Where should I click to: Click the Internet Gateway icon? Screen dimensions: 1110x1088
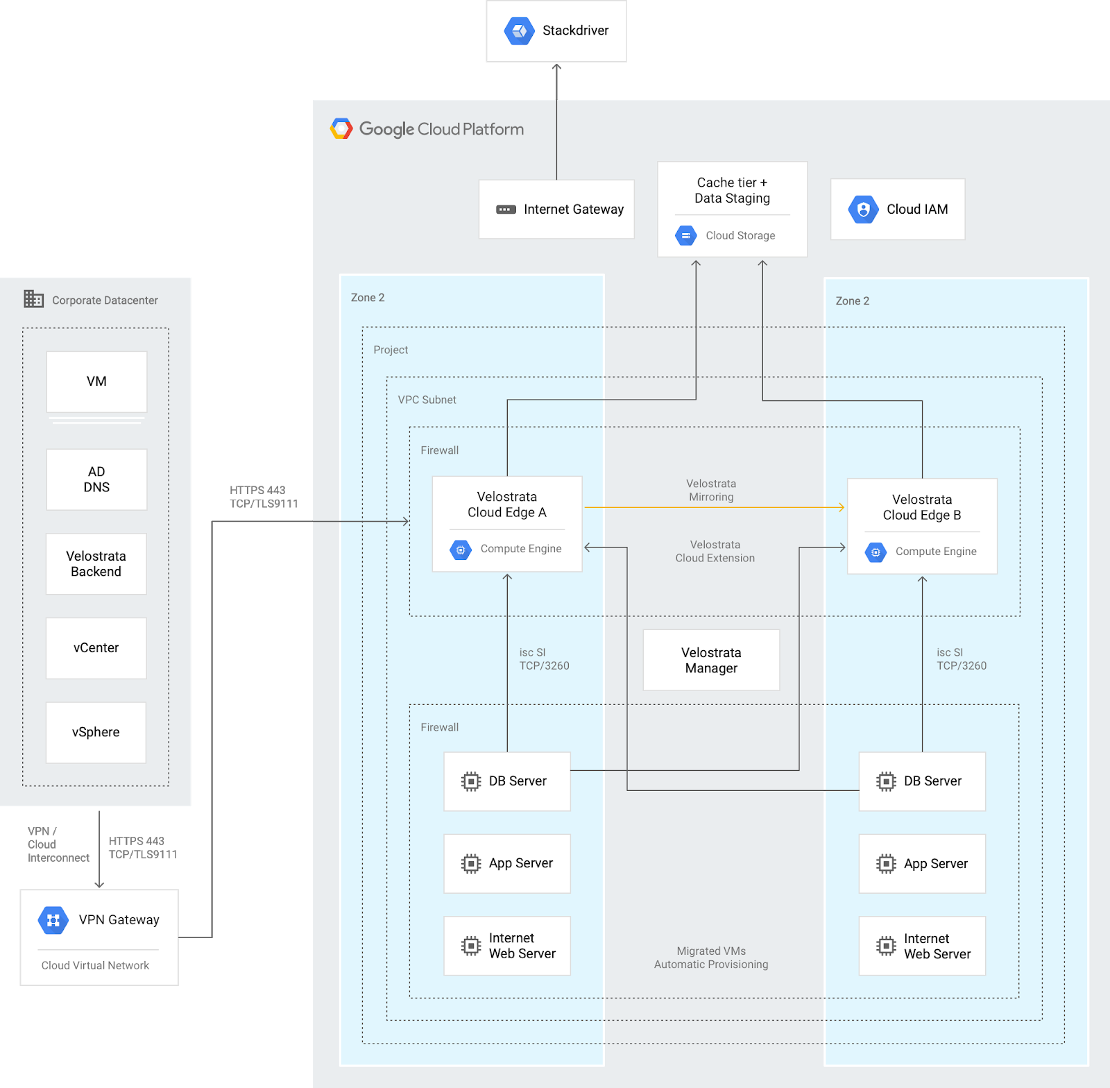507,208
